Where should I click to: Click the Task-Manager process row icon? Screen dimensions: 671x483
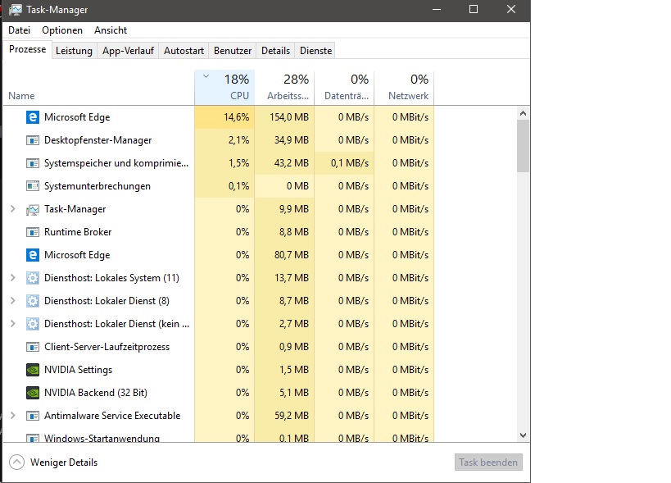[33, 209]
